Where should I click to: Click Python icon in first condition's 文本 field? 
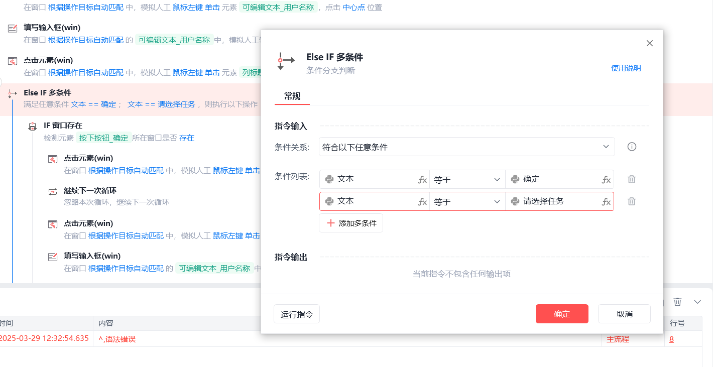tap(329, 179)
